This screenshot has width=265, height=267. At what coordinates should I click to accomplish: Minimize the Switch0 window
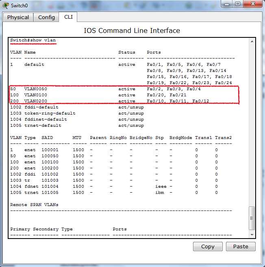[226, 4]
